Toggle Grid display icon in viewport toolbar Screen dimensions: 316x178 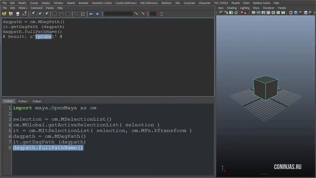click(253, 12)
